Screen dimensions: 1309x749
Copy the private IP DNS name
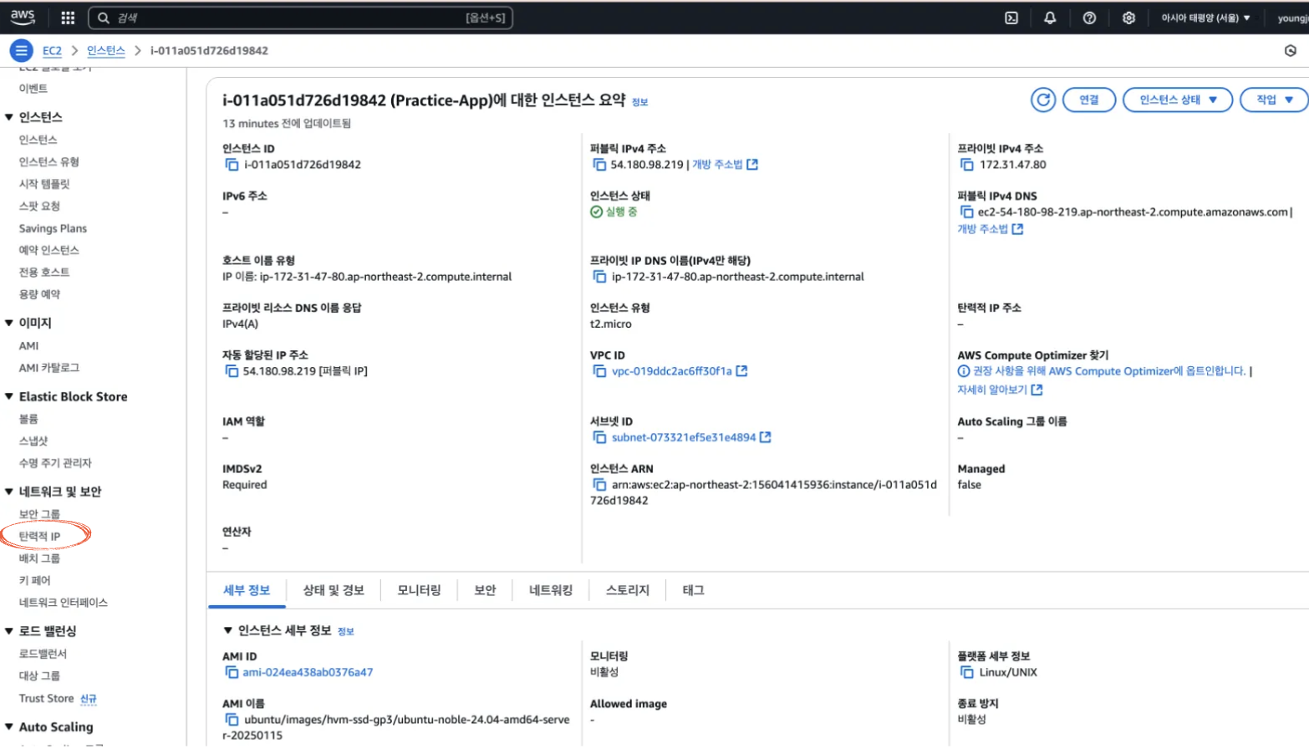pyautogui.click(x=599, y=277)
